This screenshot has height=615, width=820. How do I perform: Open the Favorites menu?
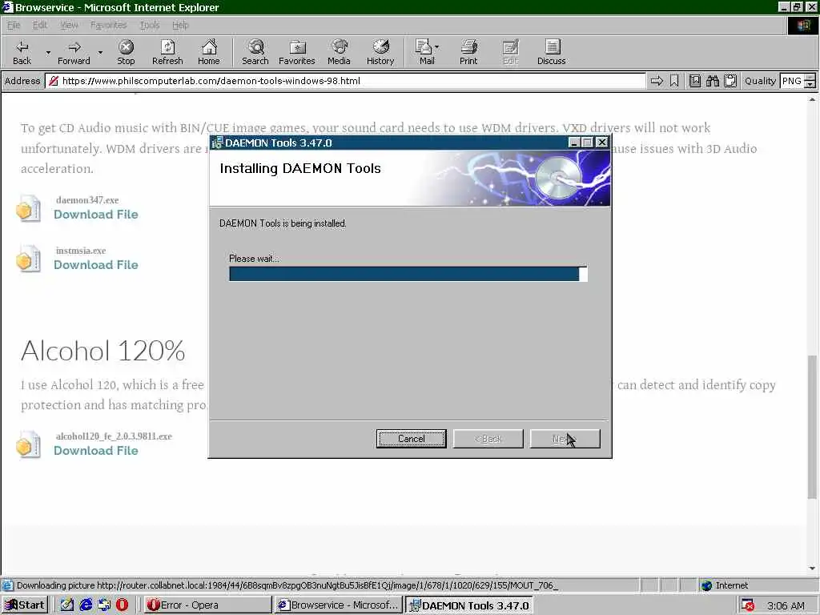pos(108,25)
